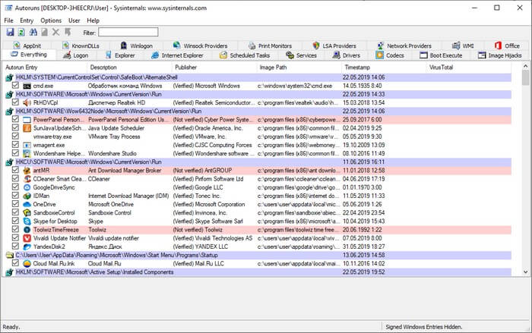Click the Startup folder icon row
Image resolution: width=532 pixels, height=333 pixels.
9,255
